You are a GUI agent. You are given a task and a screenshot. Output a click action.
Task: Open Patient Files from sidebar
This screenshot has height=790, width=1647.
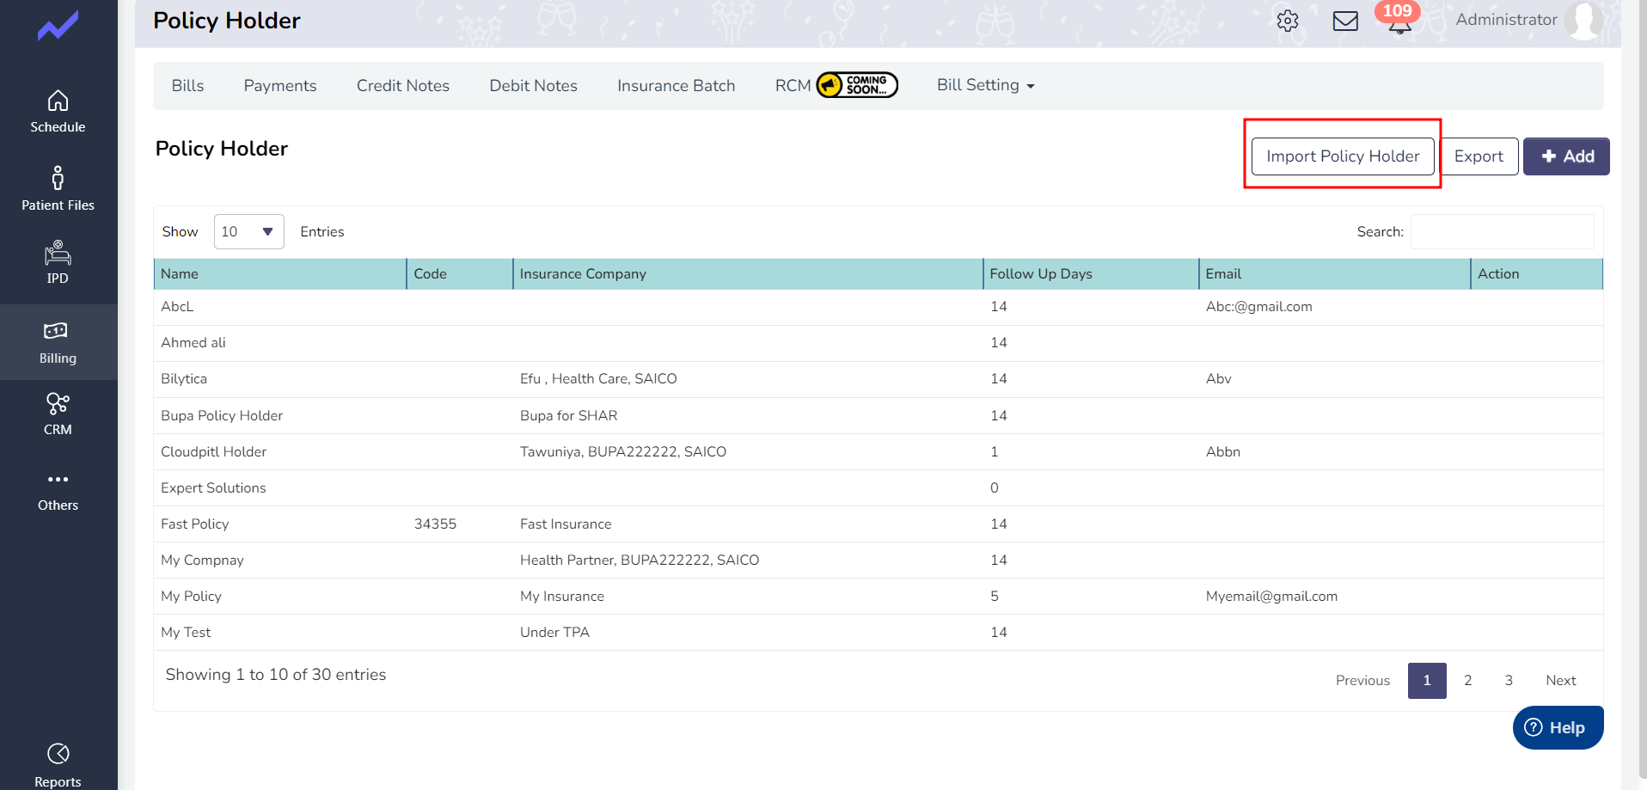(x=58, y=188)
